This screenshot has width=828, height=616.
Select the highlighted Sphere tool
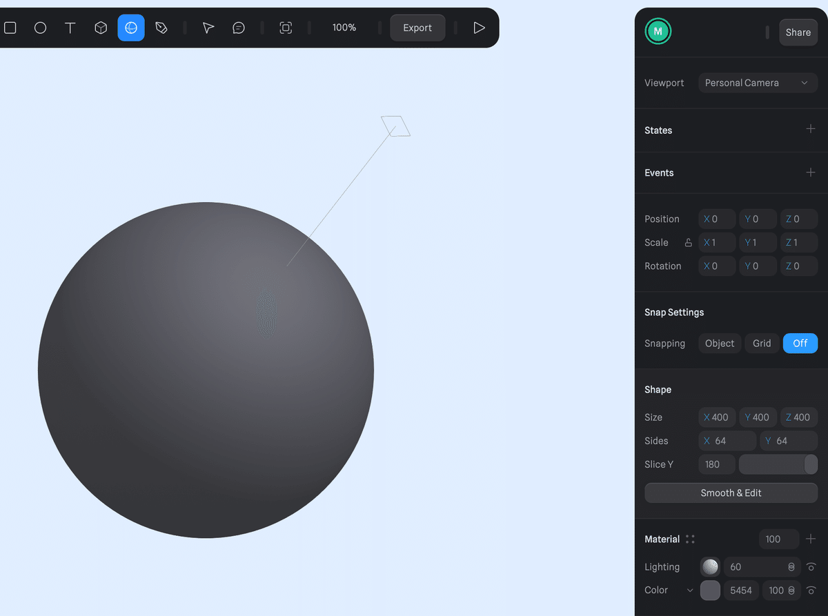(x=131, y=28)
